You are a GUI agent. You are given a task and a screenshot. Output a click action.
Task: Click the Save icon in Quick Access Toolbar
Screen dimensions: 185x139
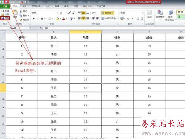[6, 2]
